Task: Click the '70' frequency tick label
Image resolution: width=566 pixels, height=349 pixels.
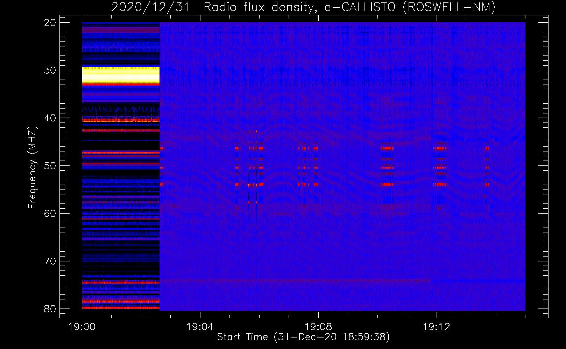Action: pos(50,261)
